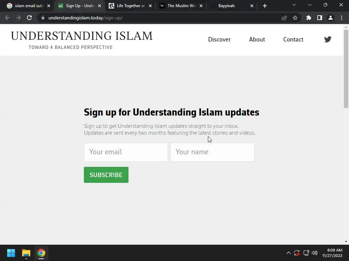Image resolution: width=349 pixels, height=261 pixels.
Task: Share this page using the share icon
Action: (x=284, y=18)
